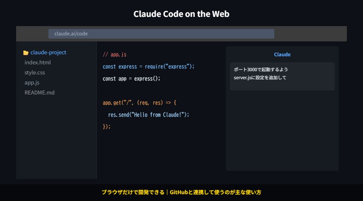Click the '// app.js' comment line
Image resolution: width=363 pixels, height=201 pixels.
115,54
